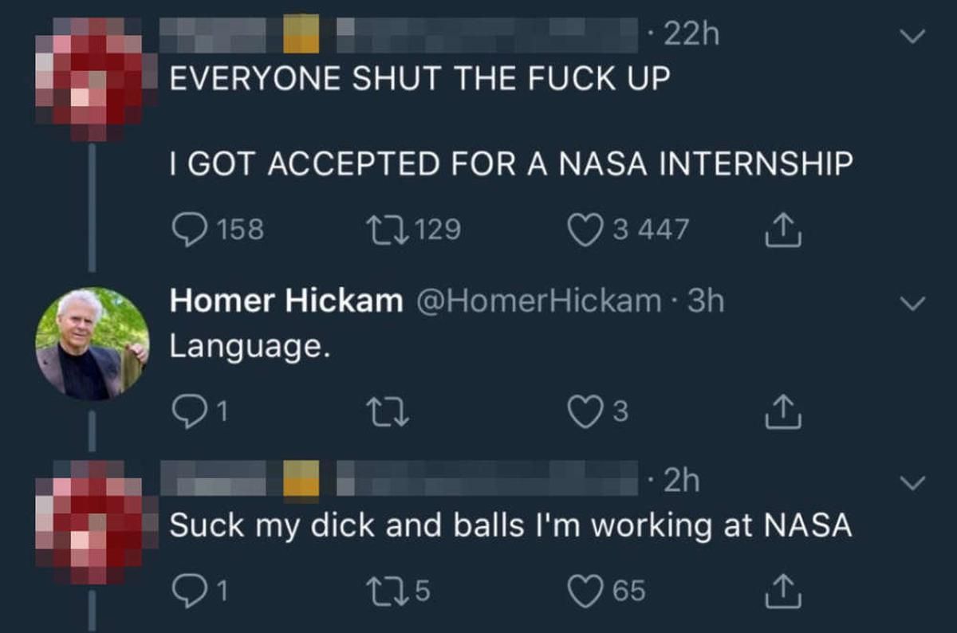Like the tweet with 3 447 likes
The width and height of the screenshot is (957, 633).
click(585, 230)
